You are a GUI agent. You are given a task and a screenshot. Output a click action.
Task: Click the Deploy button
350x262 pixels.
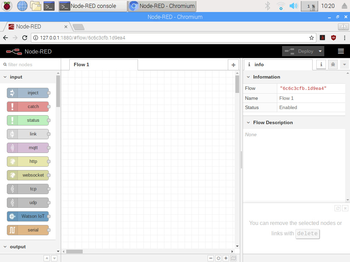tap(299, 51)
